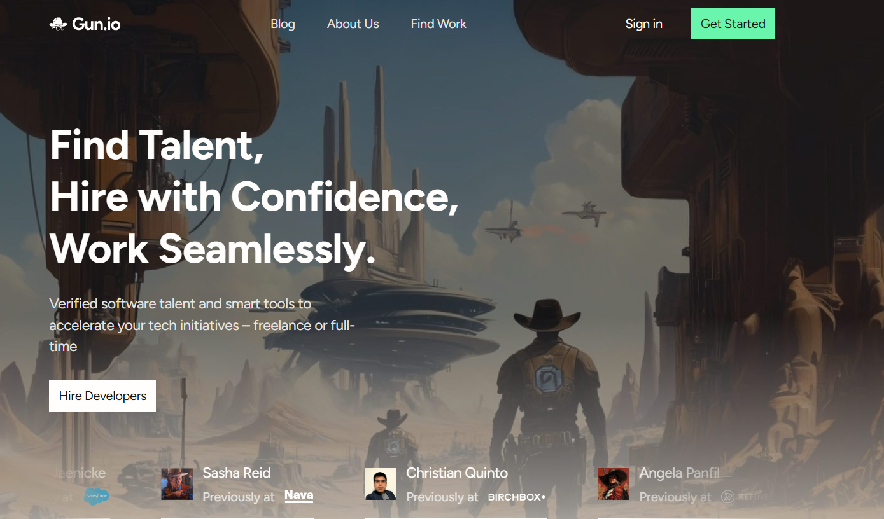This screenshot has height=519, width=884.
Task: Click Christian Quinto's avatar image
Action: point(380,484)
